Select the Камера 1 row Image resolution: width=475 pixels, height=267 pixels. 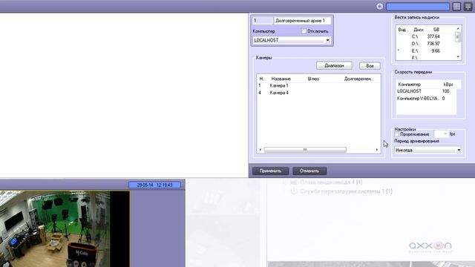[x=318, y=86]
